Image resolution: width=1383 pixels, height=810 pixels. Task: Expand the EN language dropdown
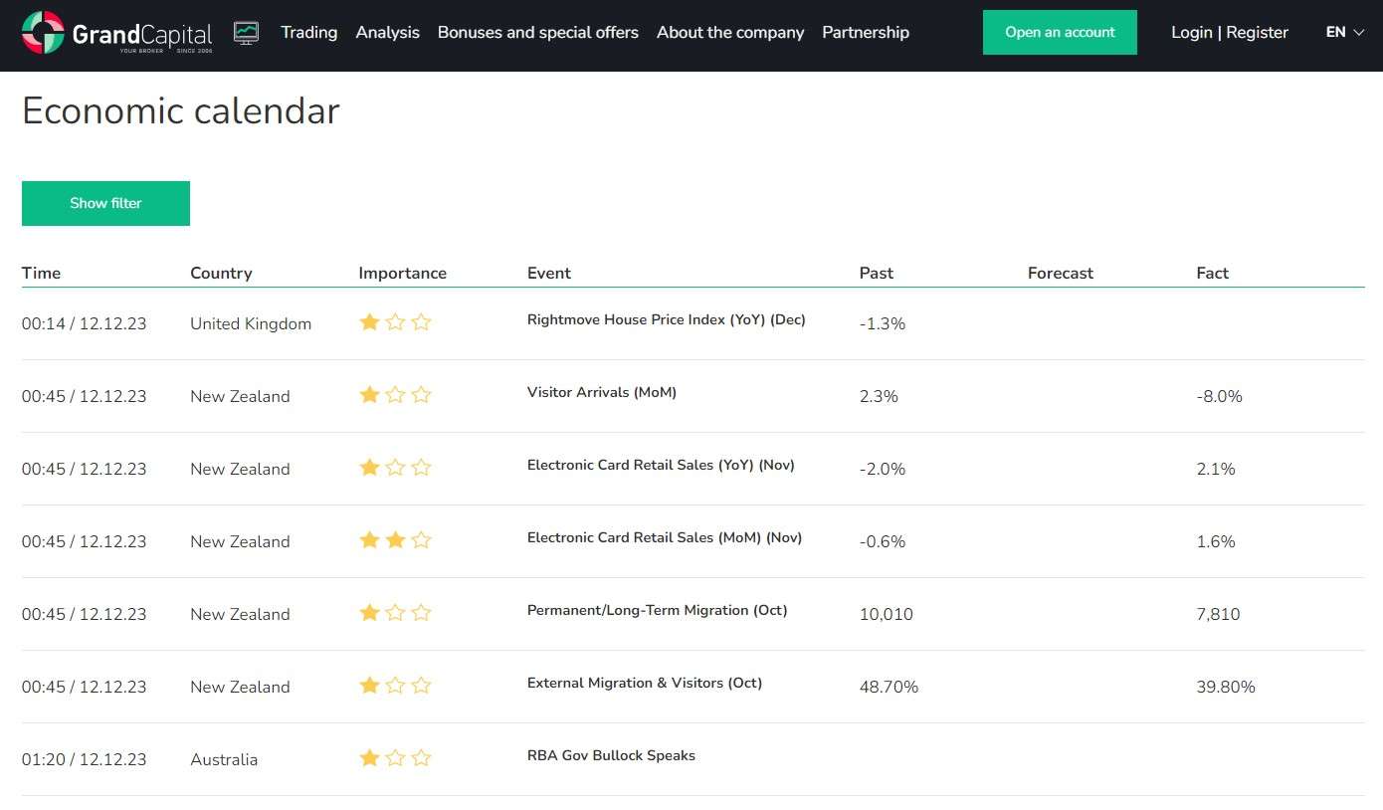pyautogui.click(x=1345, y=32)
